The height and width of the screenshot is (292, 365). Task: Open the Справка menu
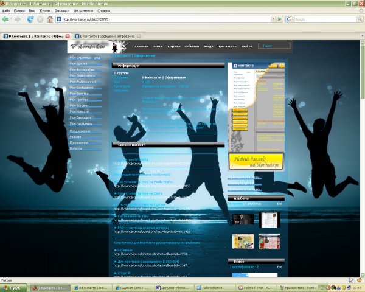click(x=104, y=11)
